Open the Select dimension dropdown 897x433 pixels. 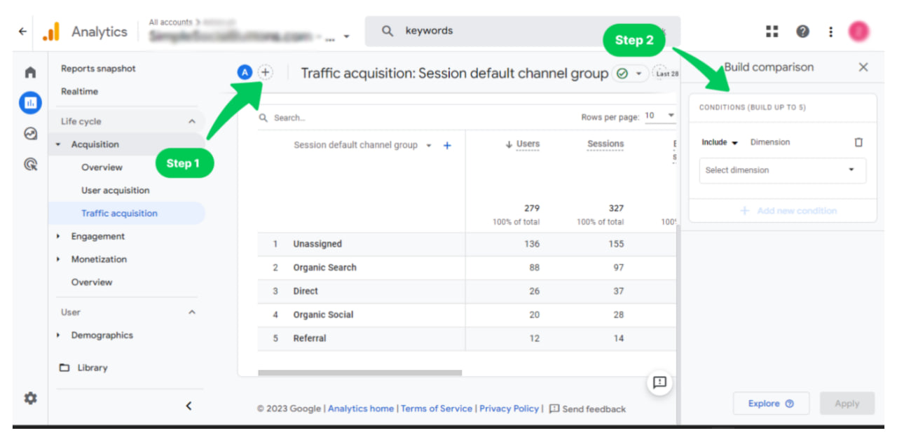[782, 170]
